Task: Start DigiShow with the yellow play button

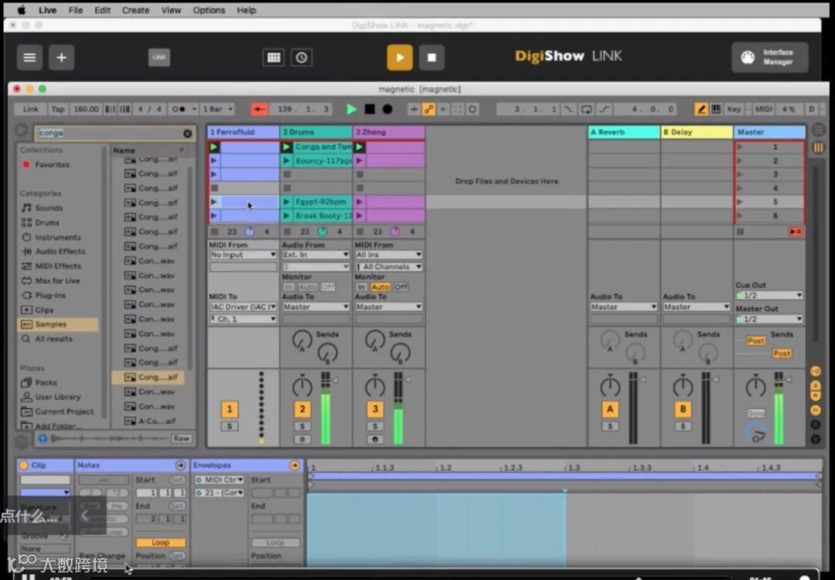Action: point(400,57)
